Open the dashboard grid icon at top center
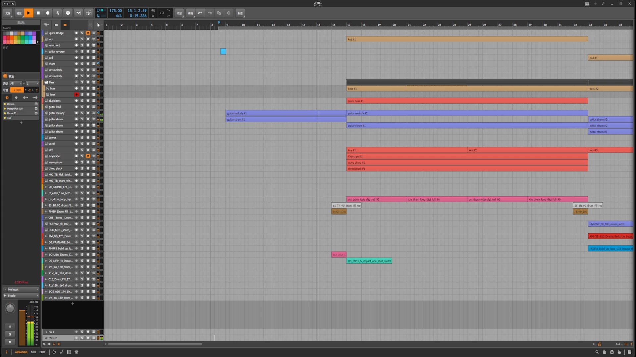 (318, 4)
